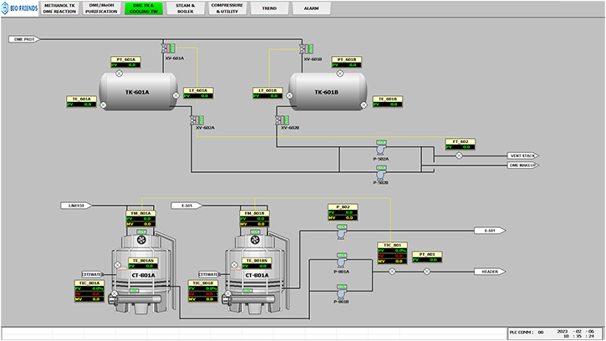Click the E-501 inlet arrow label
This screenshot has width=606, height=341.
point(186,206)
